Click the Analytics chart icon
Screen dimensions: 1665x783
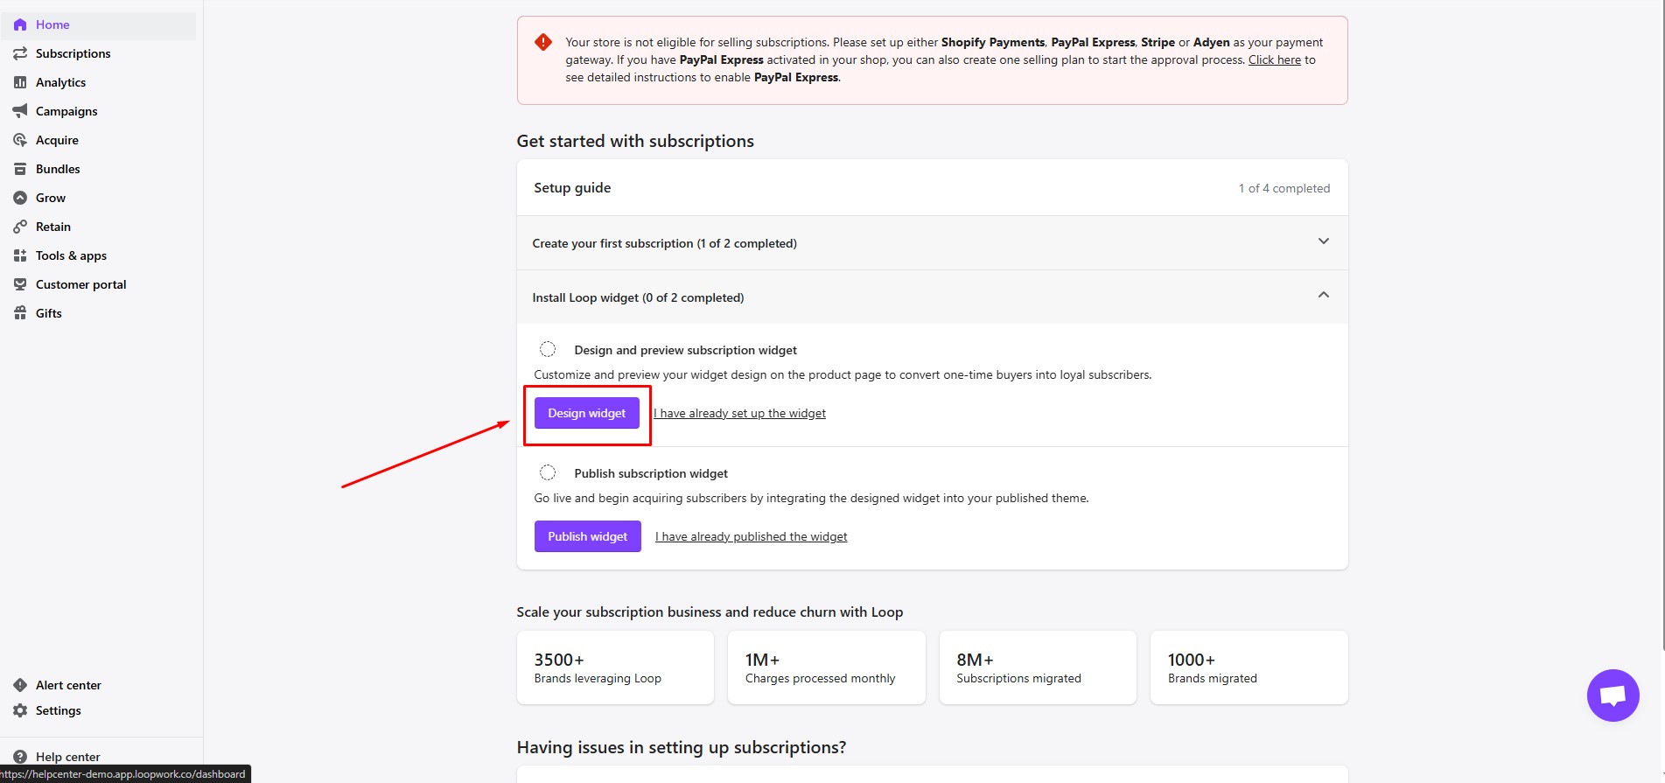(x=20, y=82)
